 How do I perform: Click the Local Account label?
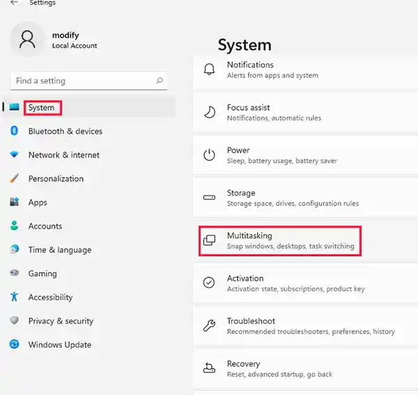point(75,45)
